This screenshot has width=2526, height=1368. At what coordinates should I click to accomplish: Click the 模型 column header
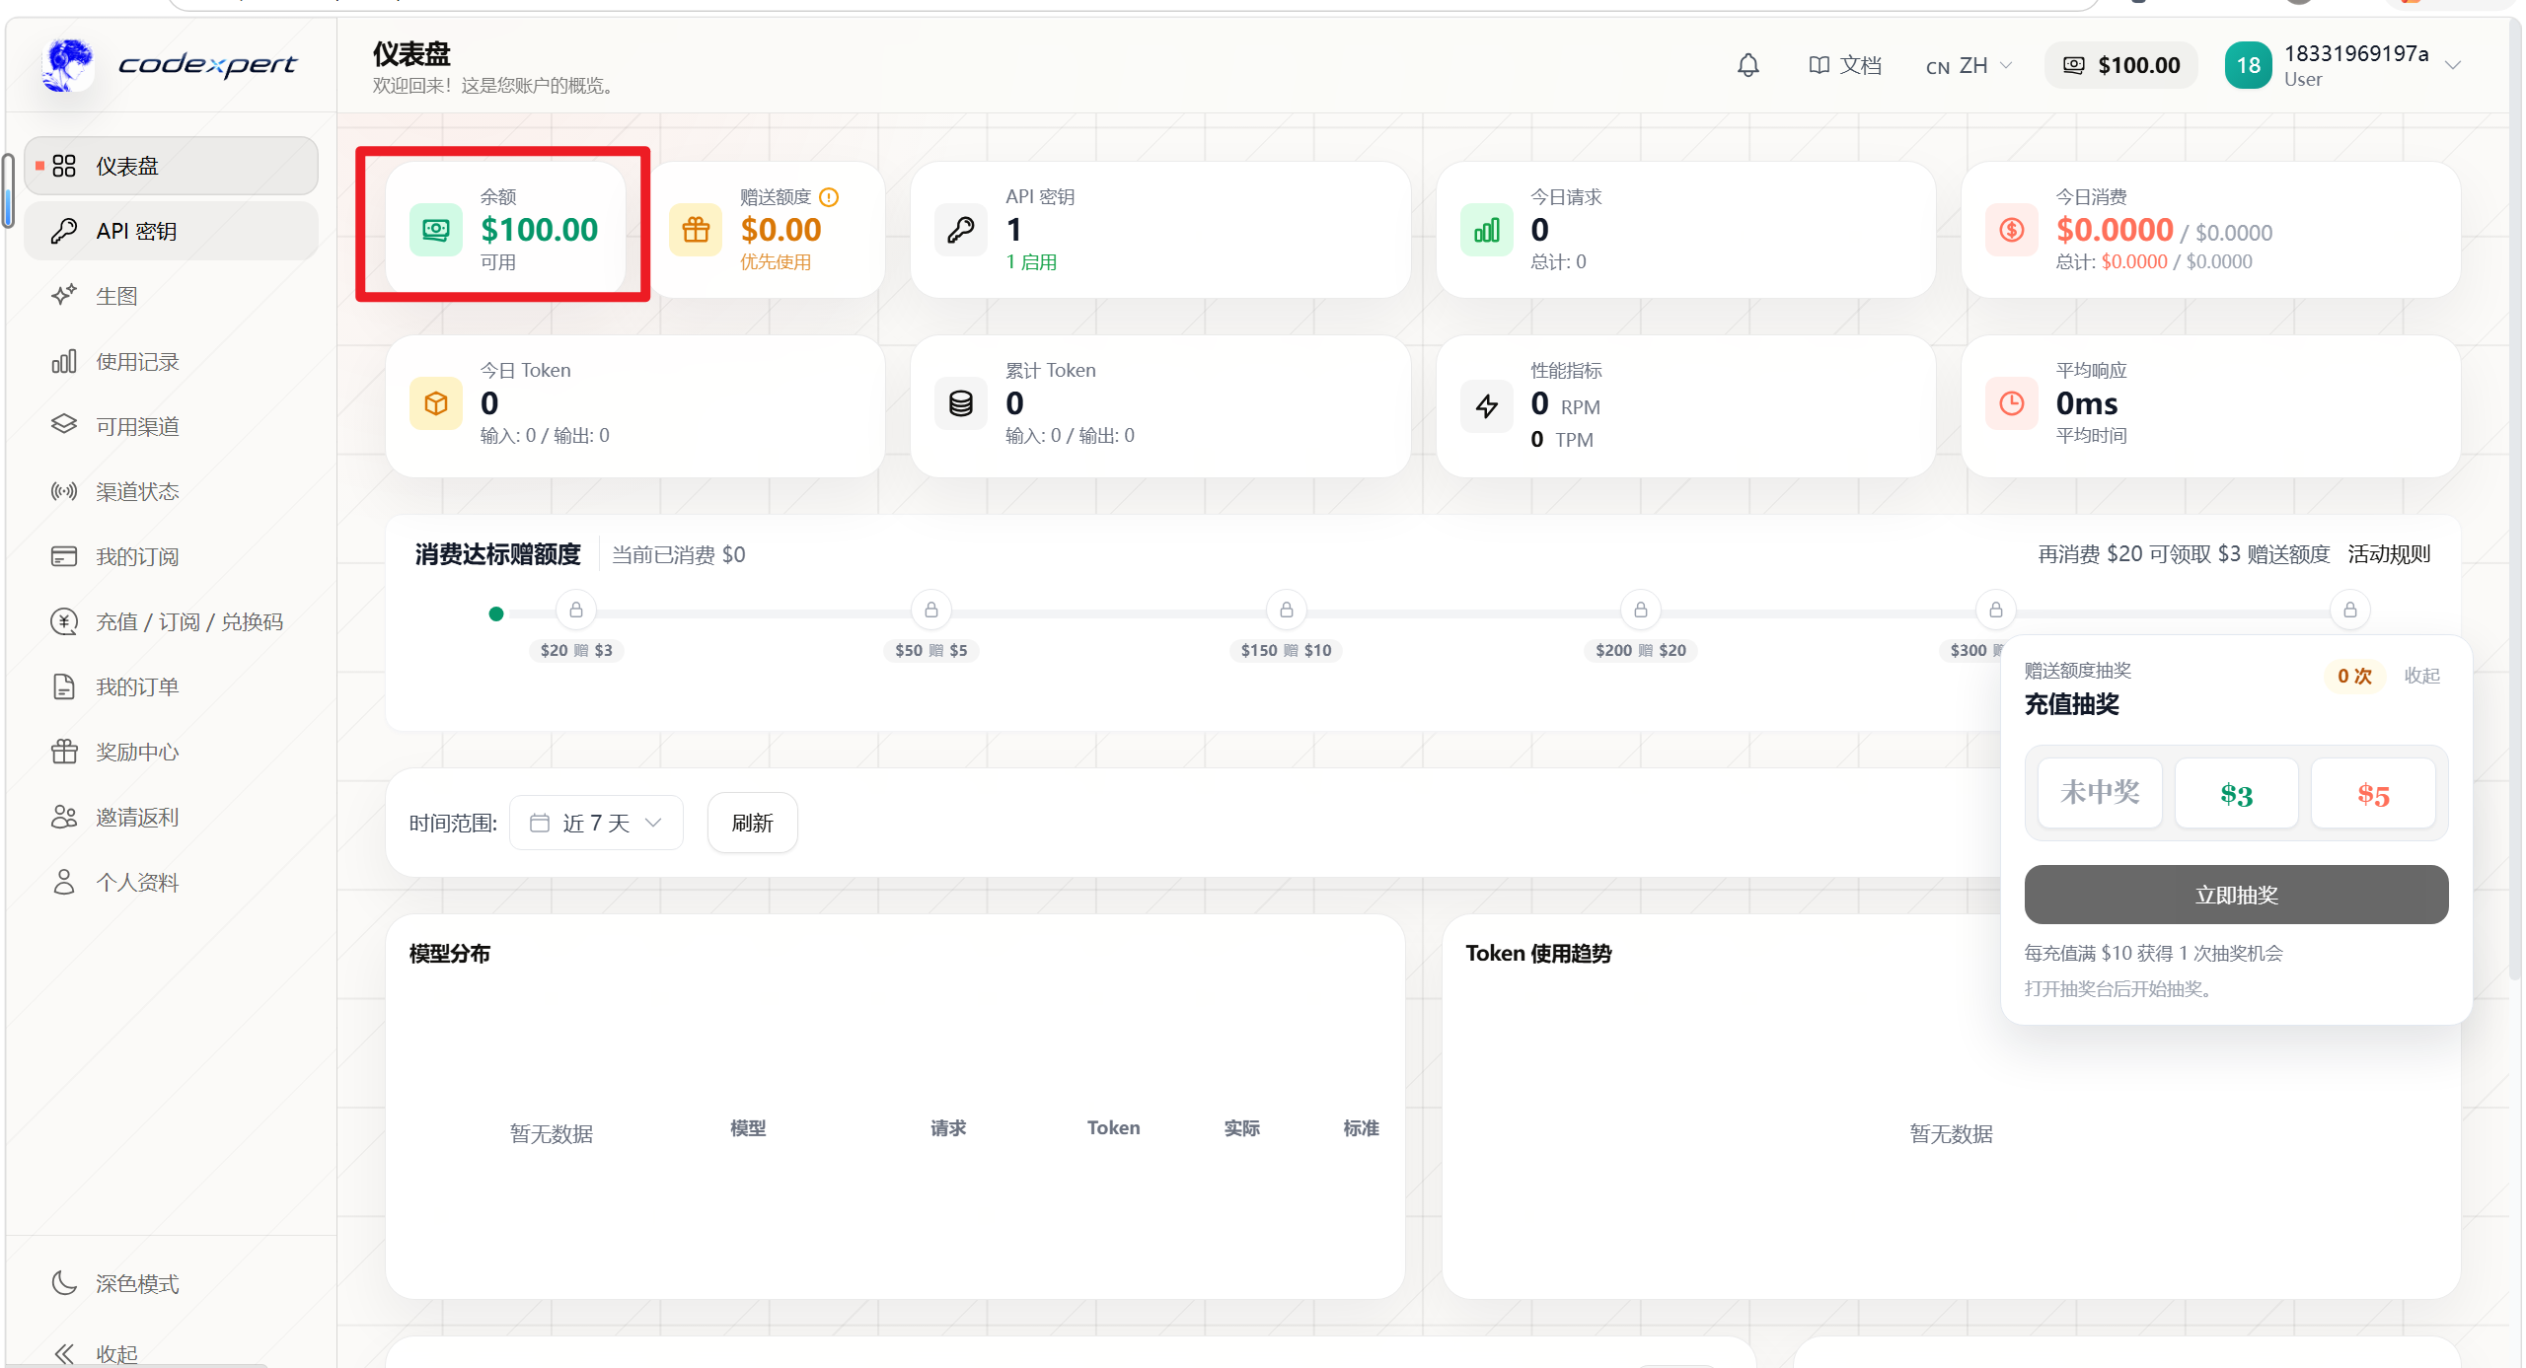(x=748, y=1127)
